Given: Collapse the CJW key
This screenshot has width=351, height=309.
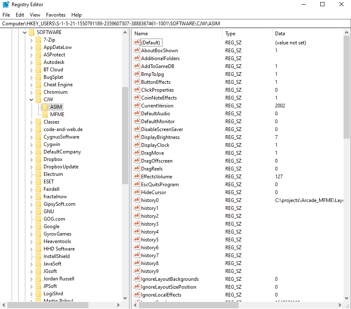Looking at the screenshot, I should coord(32,100).
